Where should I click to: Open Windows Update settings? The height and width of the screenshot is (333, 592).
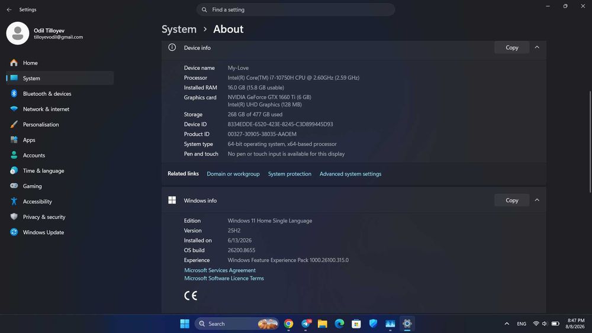click(x=60, y=232)
